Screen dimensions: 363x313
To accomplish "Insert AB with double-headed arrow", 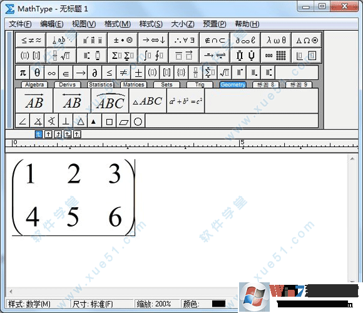I will pos(72,101).
